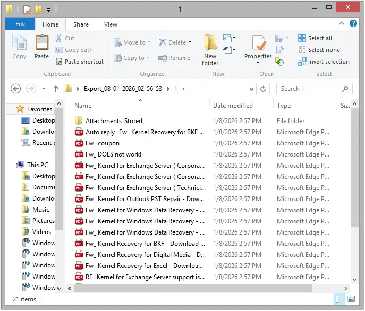Open Pictures folder in navigation pane
365x311 pixels.
tap(38, 221)
